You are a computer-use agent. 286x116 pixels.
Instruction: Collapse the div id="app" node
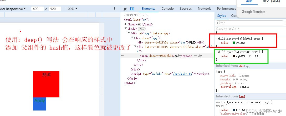pos(129,33)
